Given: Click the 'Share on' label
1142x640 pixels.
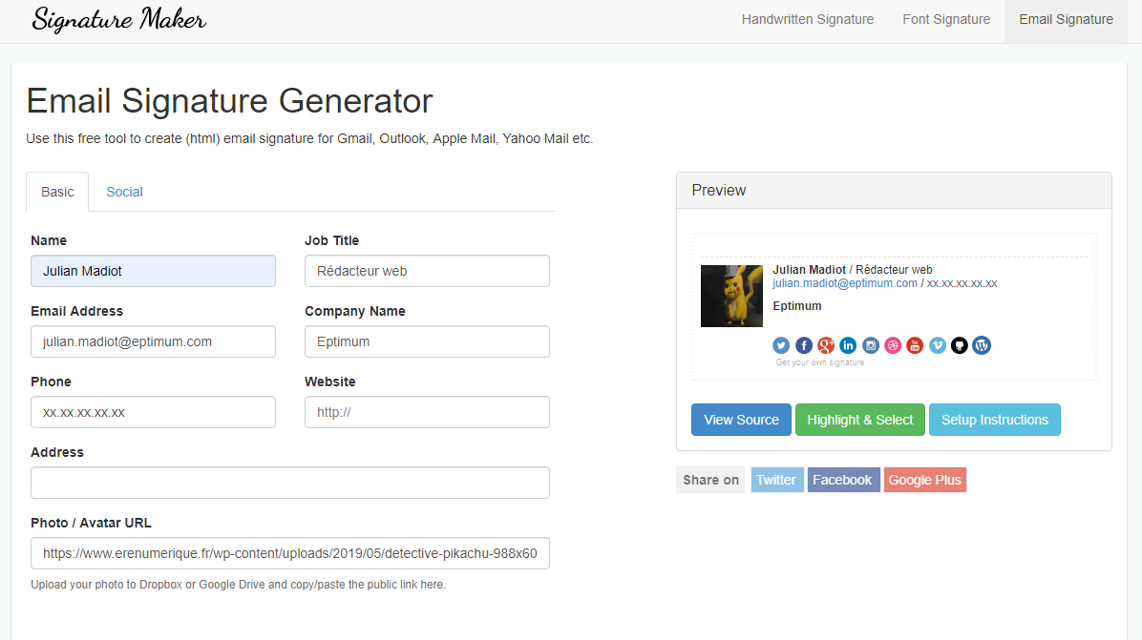Looking at the screenshot, I should pos(710,480).
